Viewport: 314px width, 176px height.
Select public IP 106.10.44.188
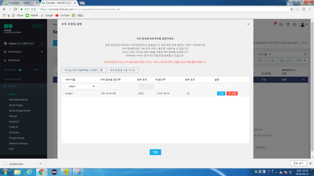(108, 93)
